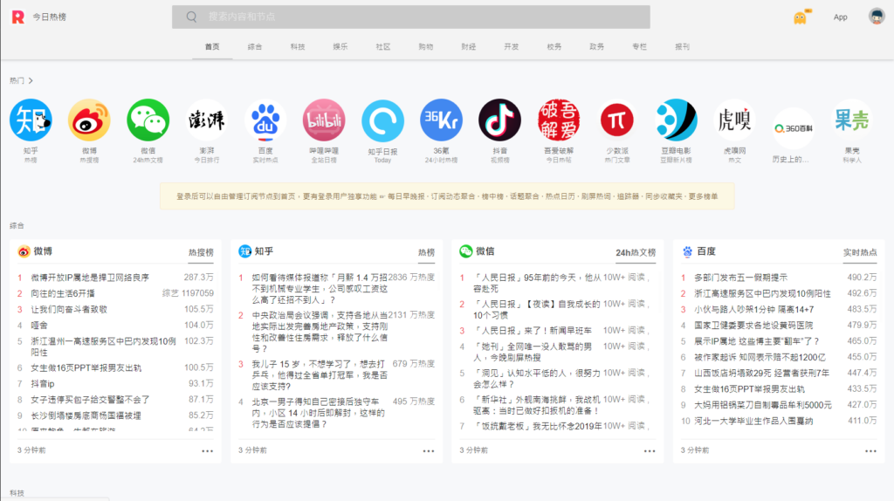
Task: Switch to the 娱乐 tab
Action: pyautogui.click(x=340, y=46)
